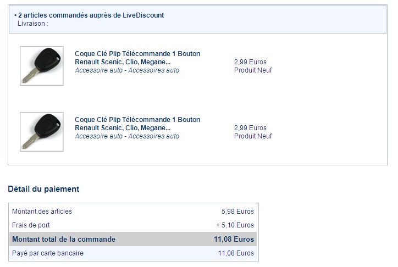Screen dimensions: 398x267
Task: Click the Livraison label
Action: coord(33,24)
